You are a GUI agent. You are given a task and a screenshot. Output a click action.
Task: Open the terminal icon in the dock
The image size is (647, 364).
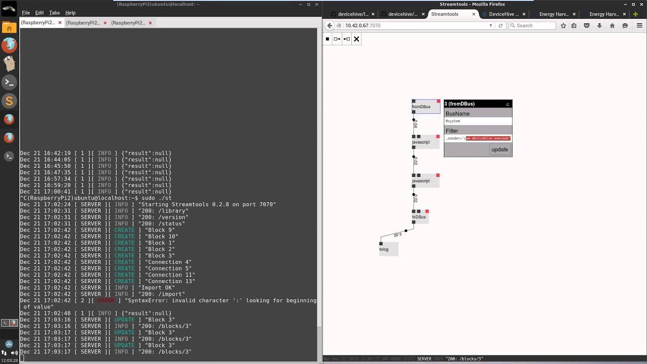tap(9, 82)
